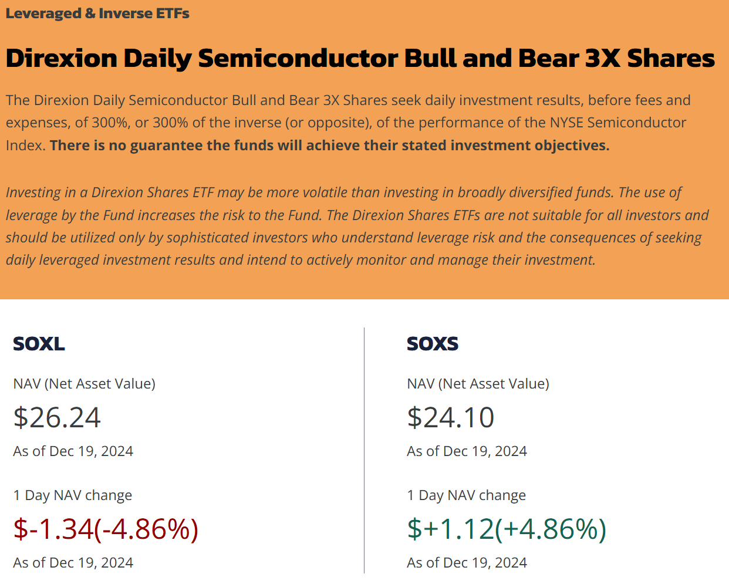729x584 pixels.
Task: Click the date under SOXS's NAV change
Action: [x=467, y=563]
